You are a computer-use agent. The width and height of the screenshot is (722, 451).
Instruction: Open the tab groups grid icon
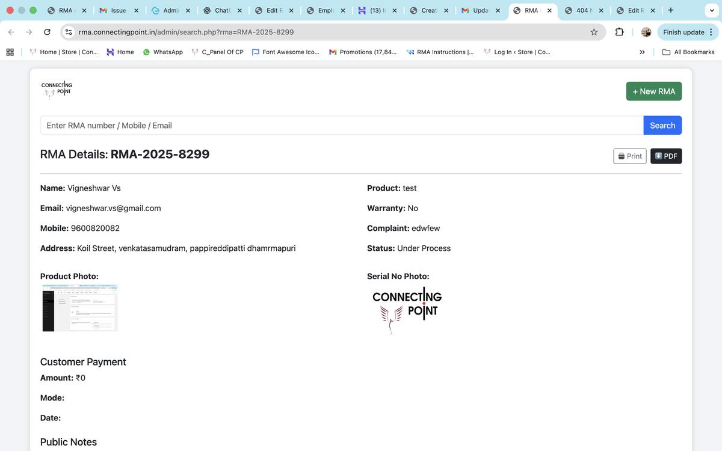[x=10, y=52]
